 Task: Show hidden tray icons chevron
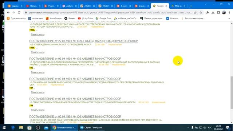[188, 128]
